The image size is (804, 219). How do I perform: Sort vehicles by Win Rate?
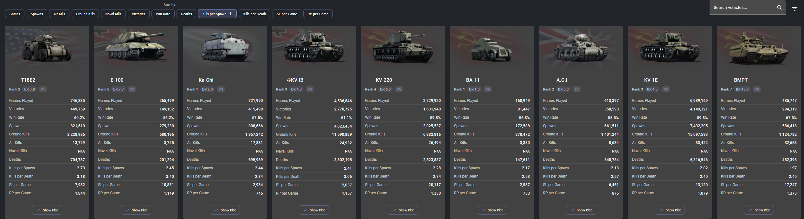[163, 14]
